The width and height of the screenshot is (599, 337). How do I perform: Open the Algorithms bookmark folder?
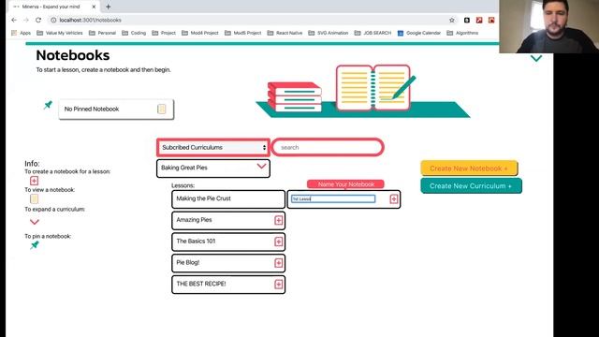462,33
